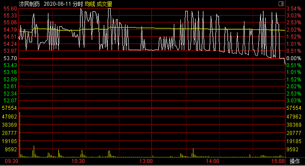Click the left 57554 volume label
Viewport: 305px width, 166px height.
(x=10, y=108)
